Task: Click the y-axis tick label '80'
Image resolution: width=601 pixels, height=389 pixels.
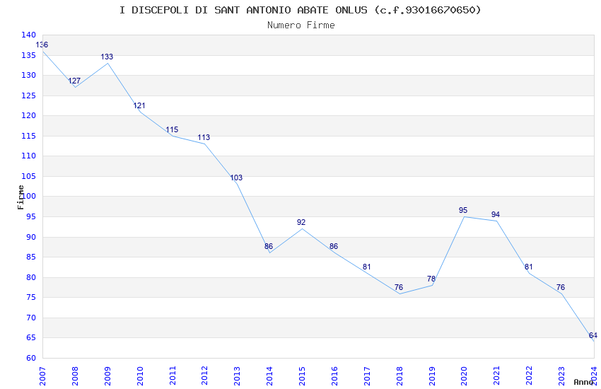Action: (31, 277)
